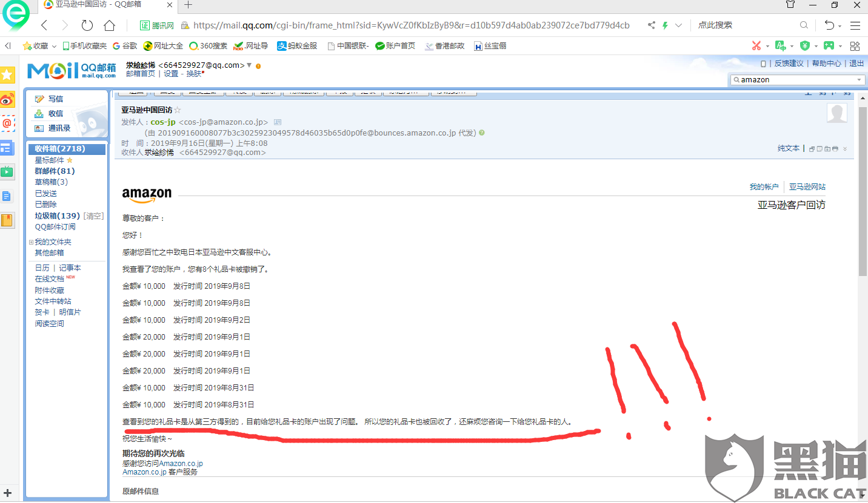Click the undo closed tab arrow icon
Screen dimensions: 868x503
pos(829,25)
